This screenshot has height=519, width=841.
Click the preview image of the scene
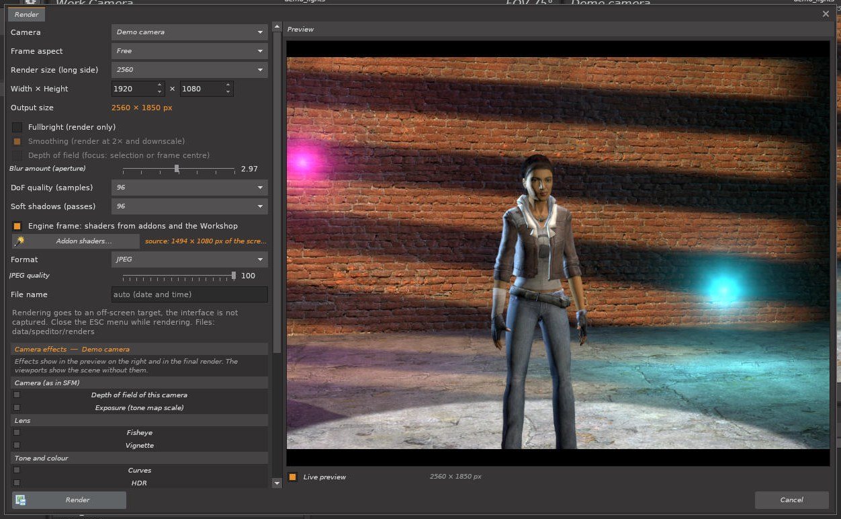coord(558,253)
